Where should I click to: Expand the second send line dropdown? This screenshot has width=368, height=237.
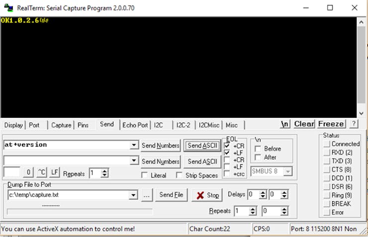134,160
